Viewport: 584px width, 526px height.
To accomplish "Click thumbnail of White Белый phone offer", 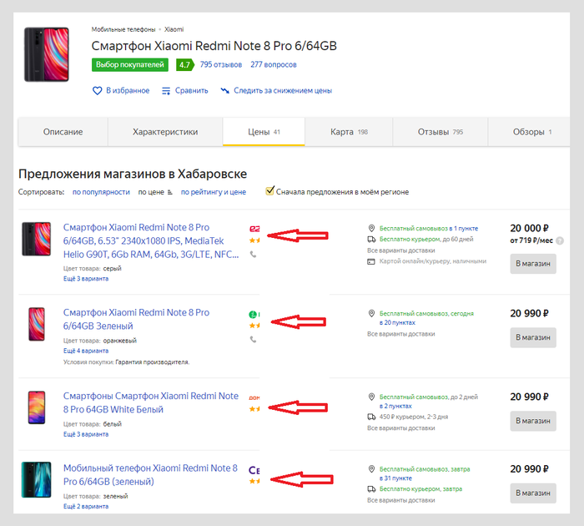I will click(37, 407).
